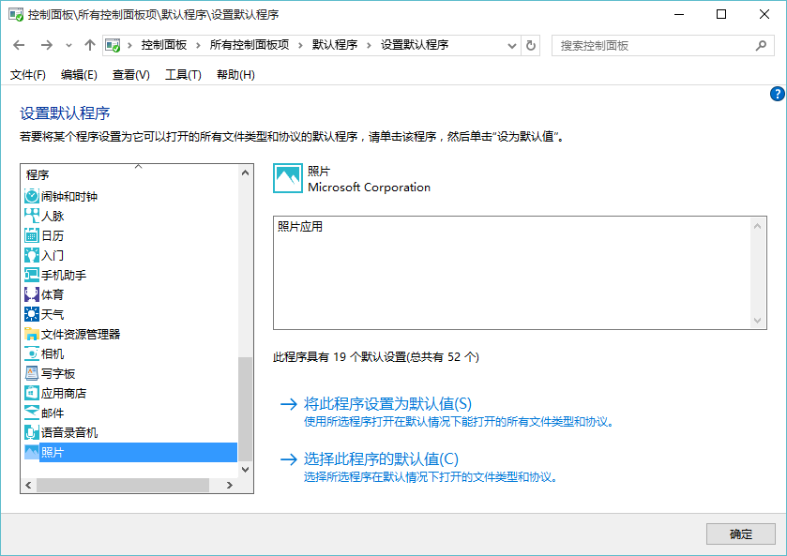Click the Store (应用商店) icon
The width and height of the screenshot is (787, 556).
point(32,393)
